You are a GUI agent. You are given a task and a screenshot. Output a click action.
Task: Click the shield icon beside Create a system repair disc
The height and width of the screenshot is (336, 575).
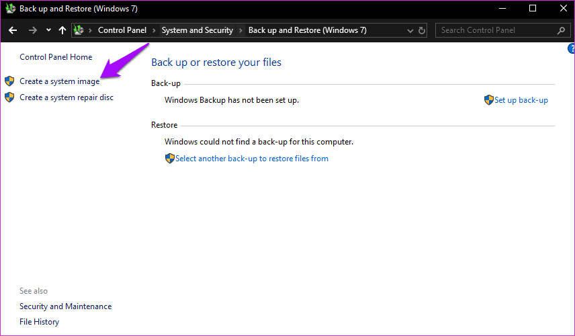coord(9,97)
